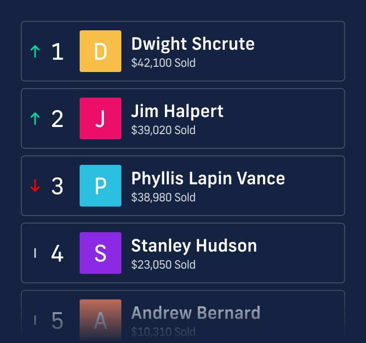
Task: Click the neutral indicator beside rank 4
Action: pyautogui.click(x=35, y=253)
